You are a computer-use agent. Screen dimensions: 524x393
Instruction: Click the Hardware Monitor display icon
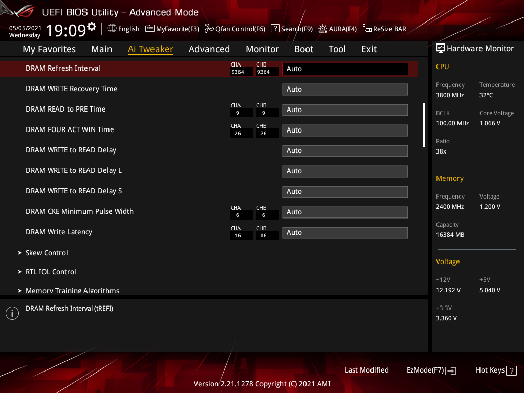pyautogui.click(x=441, y=49)
